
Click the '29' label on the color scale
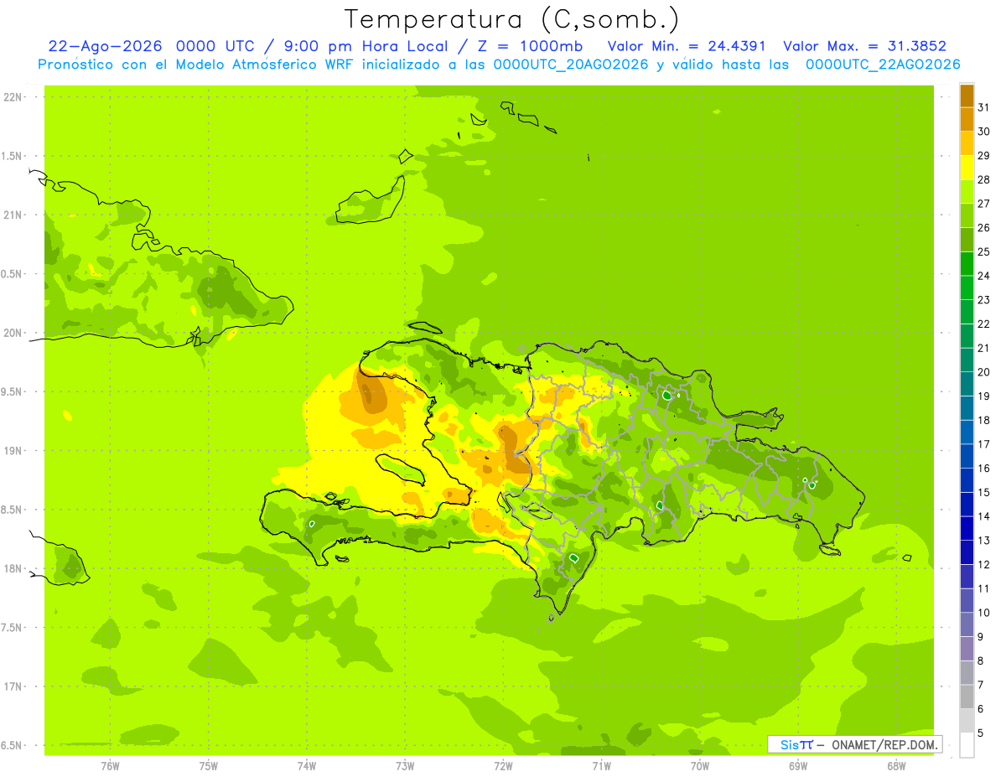click(x=983, y=155)
